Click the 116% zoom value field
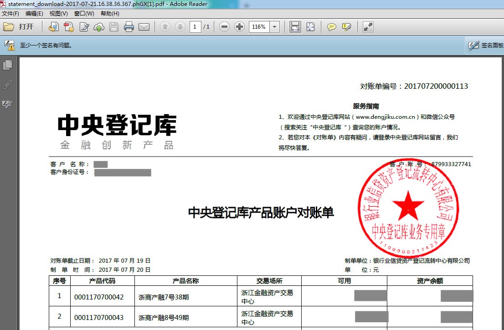504x330 pixels. (x=259, y=27)
